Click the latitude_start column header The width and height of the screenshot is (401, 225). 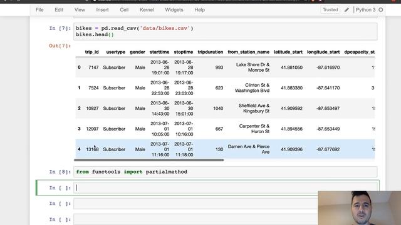tap(288, 52)
